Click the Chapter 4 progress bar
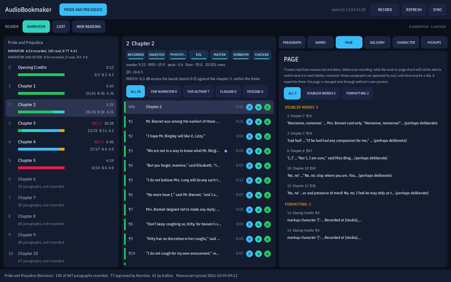The image size is (451, 282). [x=41, y=149]
